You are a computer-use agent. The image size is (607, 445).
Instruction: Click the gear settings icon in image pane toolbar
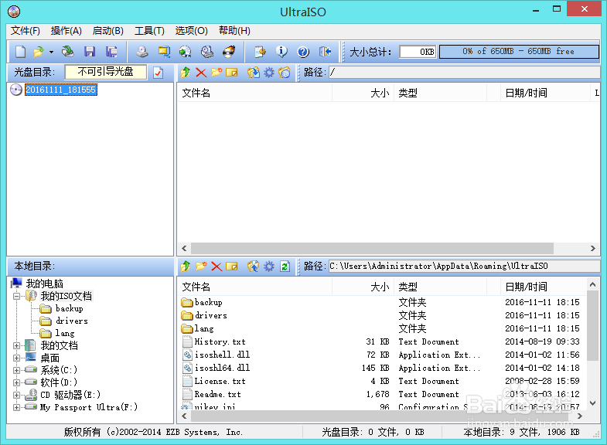pyautogui.click(x=268, y=73)
